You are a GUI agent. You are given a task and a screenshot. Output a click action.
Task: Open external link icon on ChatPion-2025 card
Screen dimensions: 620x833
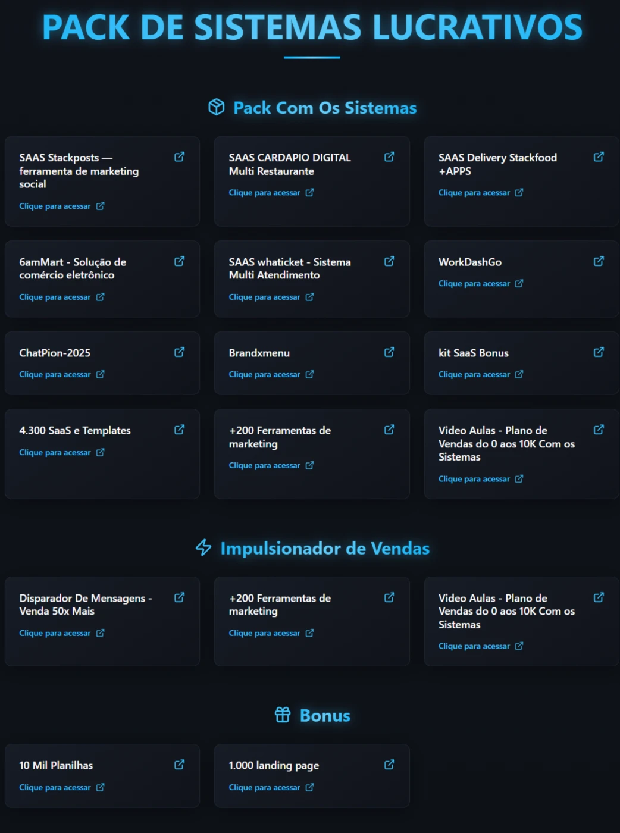pyautogui.click(x=179, y=352)
